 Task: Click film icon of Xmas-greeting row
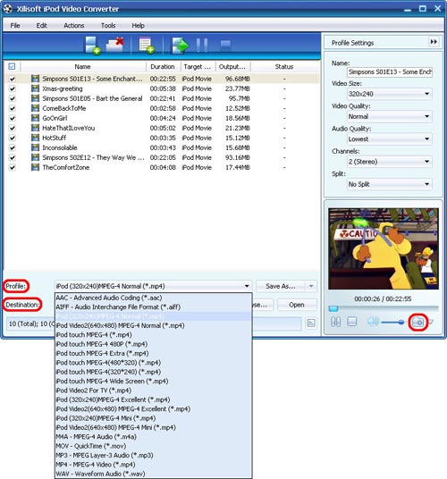(x=35, y=88)
